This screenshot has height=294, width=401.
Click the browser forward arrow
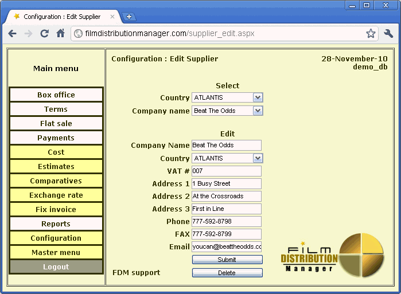(x=28, y=33)
